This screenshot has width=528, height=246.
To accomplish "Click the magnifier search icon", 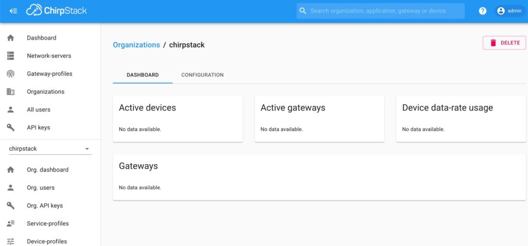I will pos(303,11).
